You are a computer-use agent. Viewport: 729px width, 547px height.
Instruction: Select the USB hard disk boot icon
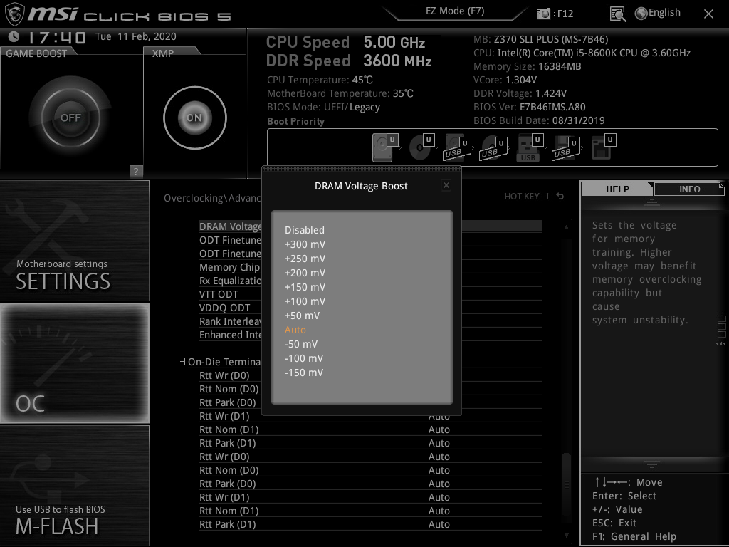tap(458, 147)
